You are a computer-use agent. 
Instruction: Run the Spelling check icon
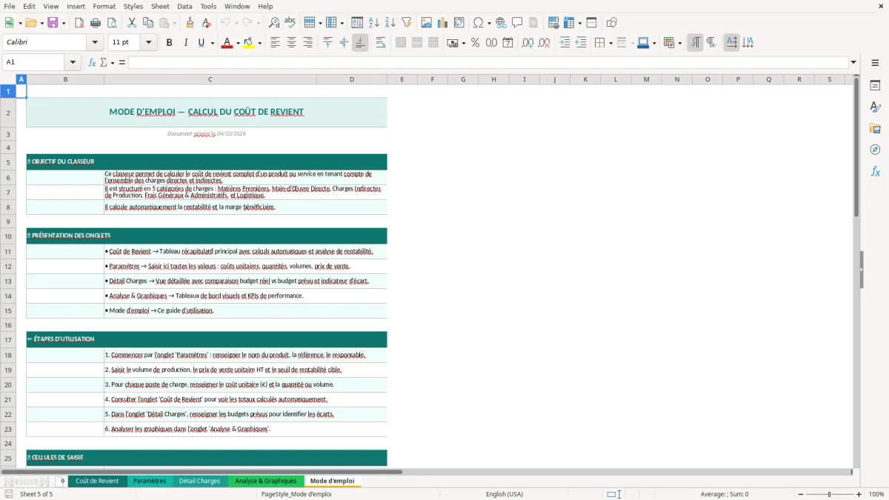(x=290, y=23)
